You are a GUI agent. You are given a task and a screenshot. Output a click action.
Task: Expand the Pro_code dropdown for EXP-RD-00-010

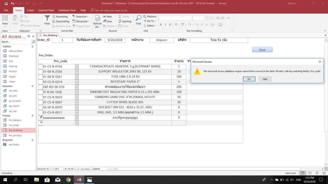(77, 87)
